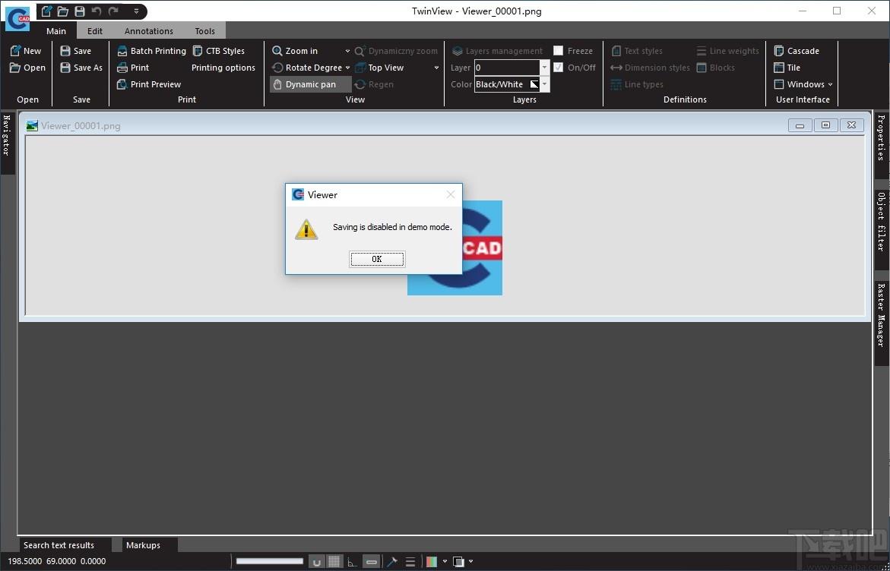The image size is (890, 571).
Task: Toggle the grid display in status bar
Action: point(335,562)
